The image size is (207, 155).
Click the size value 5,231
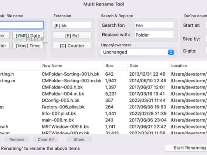pyautogui.click(x=111, y=94)
